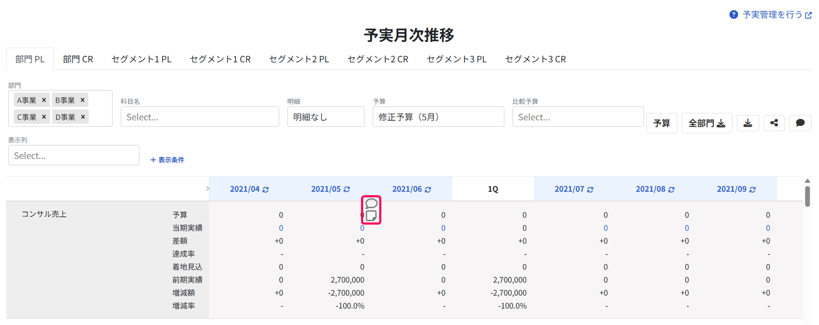The width and height of the screenshot is (819, 325).
Task: Open the 予実管理を行う help link
Action: point(777,15)
